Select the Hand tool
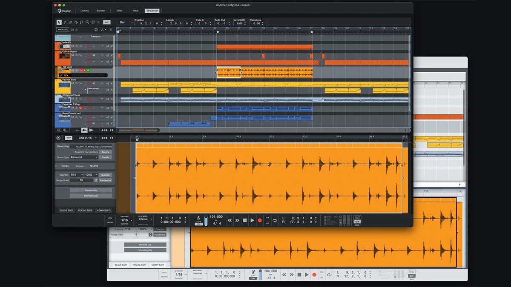This screenshot has height=287, width=511. [93, 22]
